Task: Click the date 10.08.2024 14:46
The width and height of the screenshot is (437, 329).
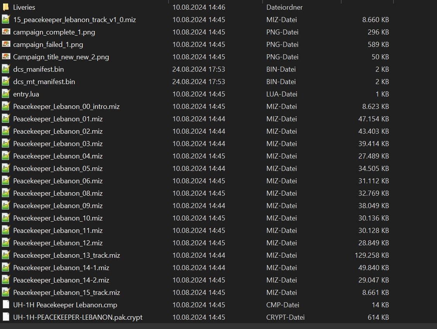Action: (x=199, y=7)
